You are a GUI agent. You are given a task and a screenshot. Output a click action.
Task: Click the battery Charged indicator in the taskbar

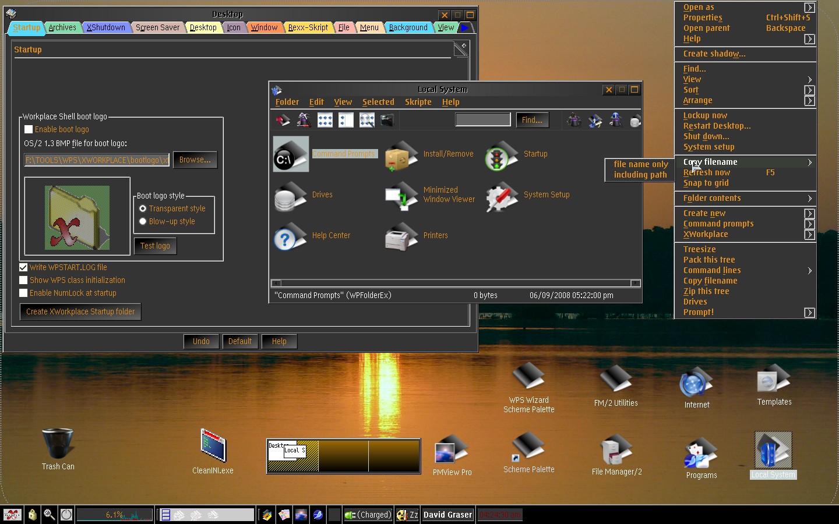pos(368,515)
